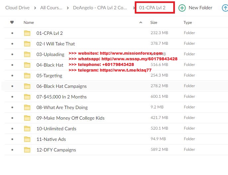Toggle favourite dot for 04-Black Hat

coord(12,65)
